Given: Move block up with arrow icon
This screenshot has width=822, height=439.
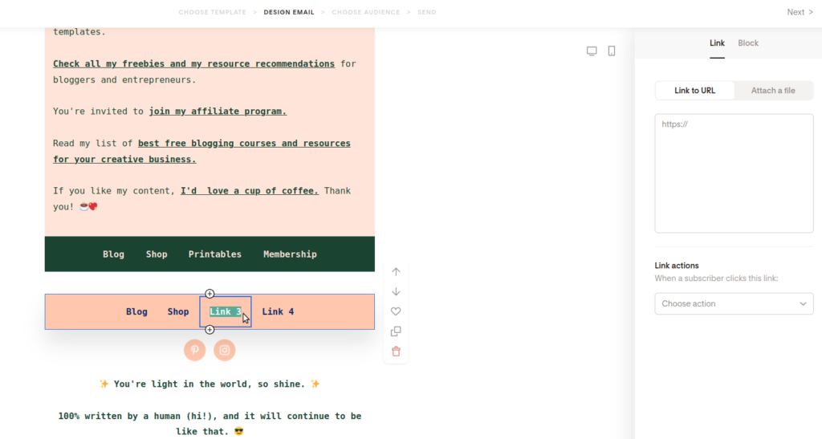Looking at the screenshot, I should [x=396, y=271].
